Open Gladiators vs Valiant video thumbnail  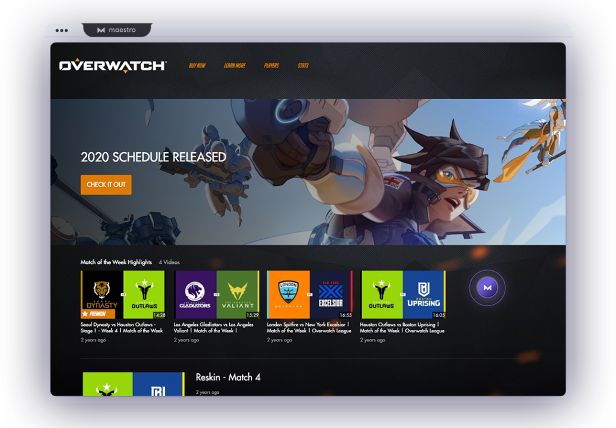[217, 295]
